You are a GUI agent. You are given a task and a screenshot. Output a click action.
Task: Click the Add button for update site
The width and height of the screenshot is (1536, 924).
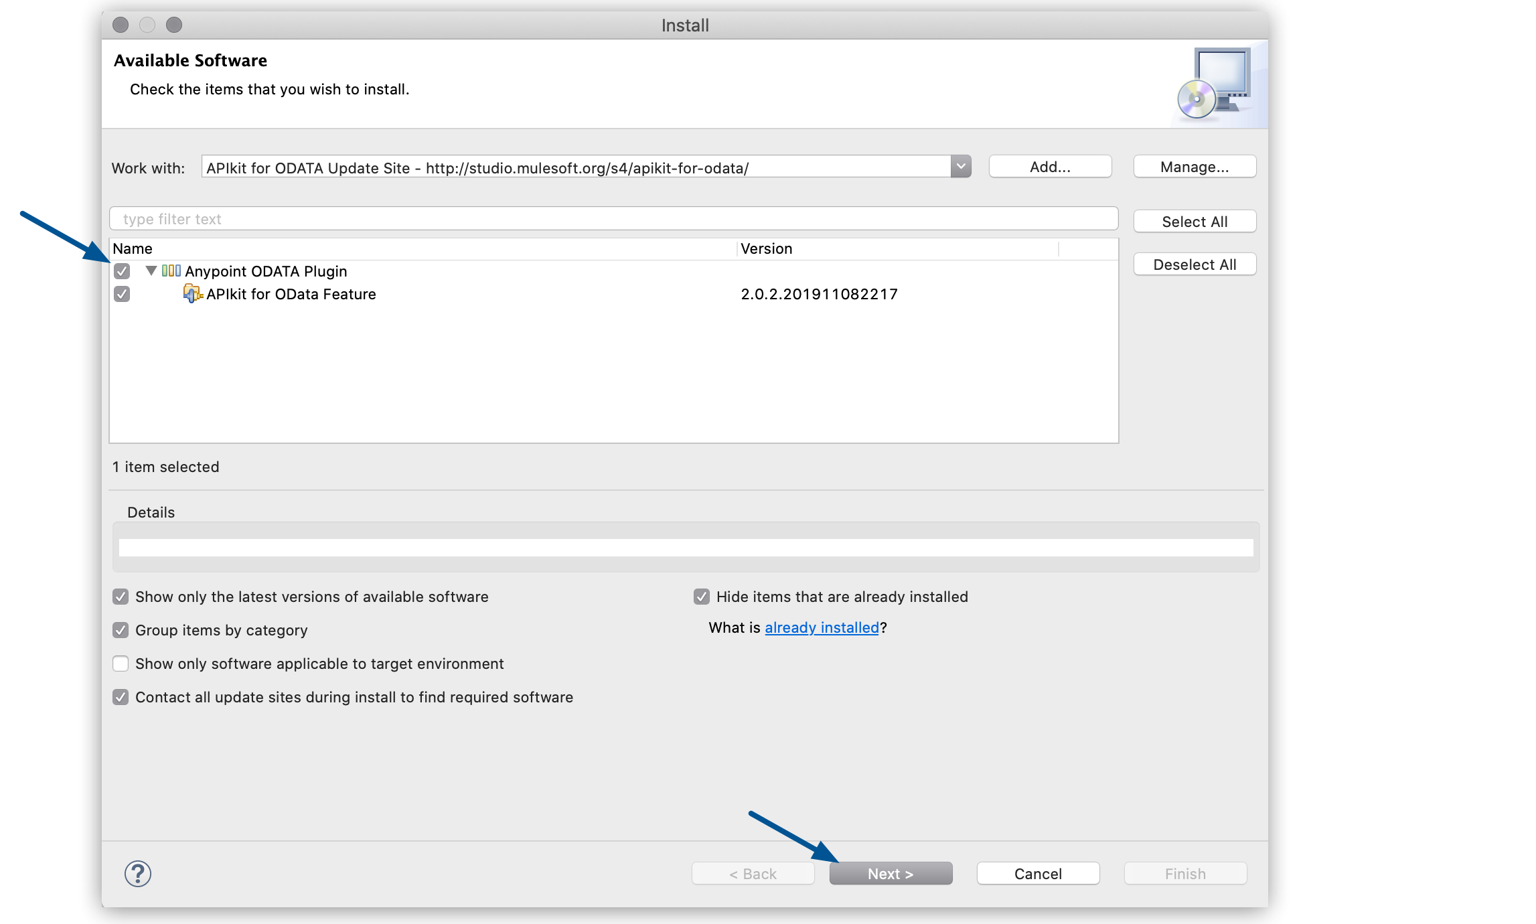tap(1048, 167)
